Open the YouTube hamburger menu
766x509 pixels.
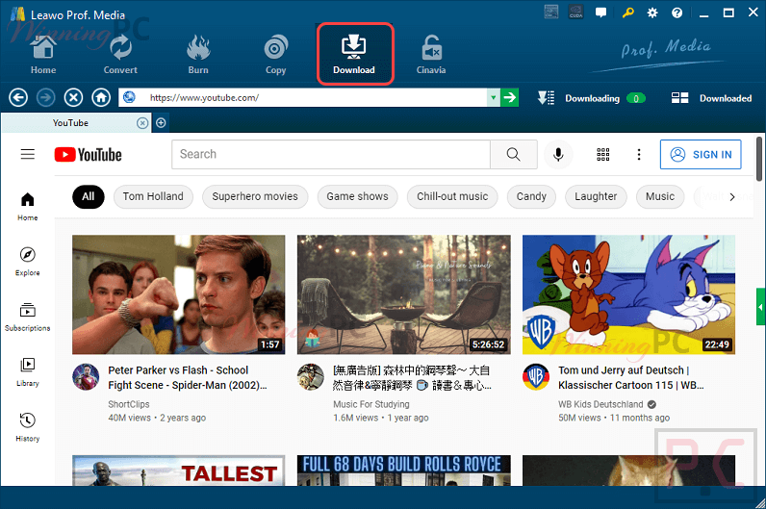tap(28, 154)
